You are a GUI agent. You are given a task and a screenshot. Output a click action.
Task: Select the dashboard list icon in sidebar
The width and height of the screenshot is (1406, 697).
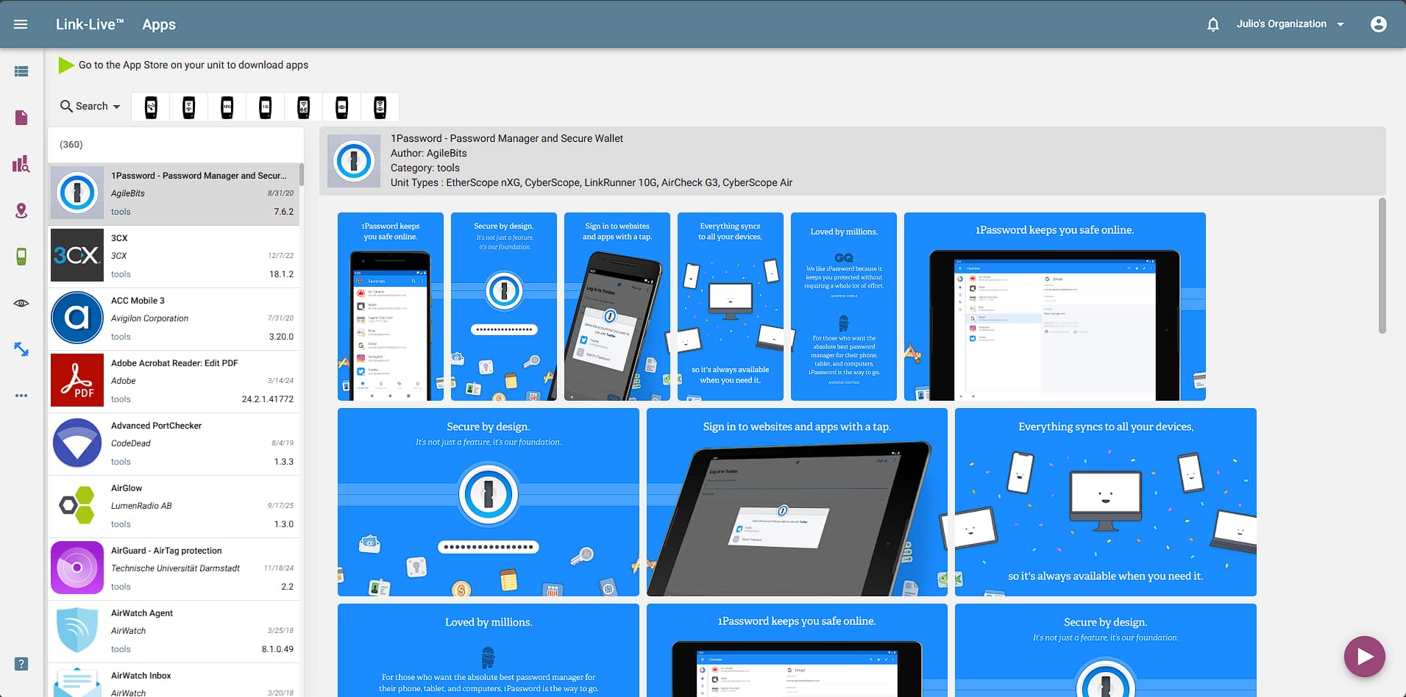[21, 71]
